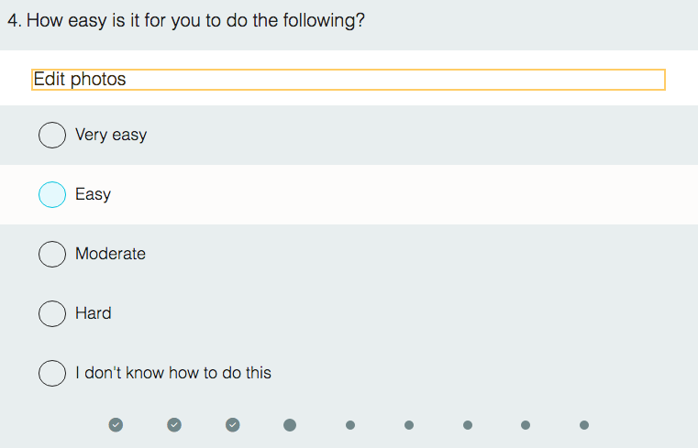Click the "Very easy" label text

coord(111,135)
